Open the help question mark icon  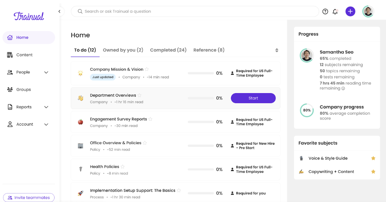(x=325, y=12)
